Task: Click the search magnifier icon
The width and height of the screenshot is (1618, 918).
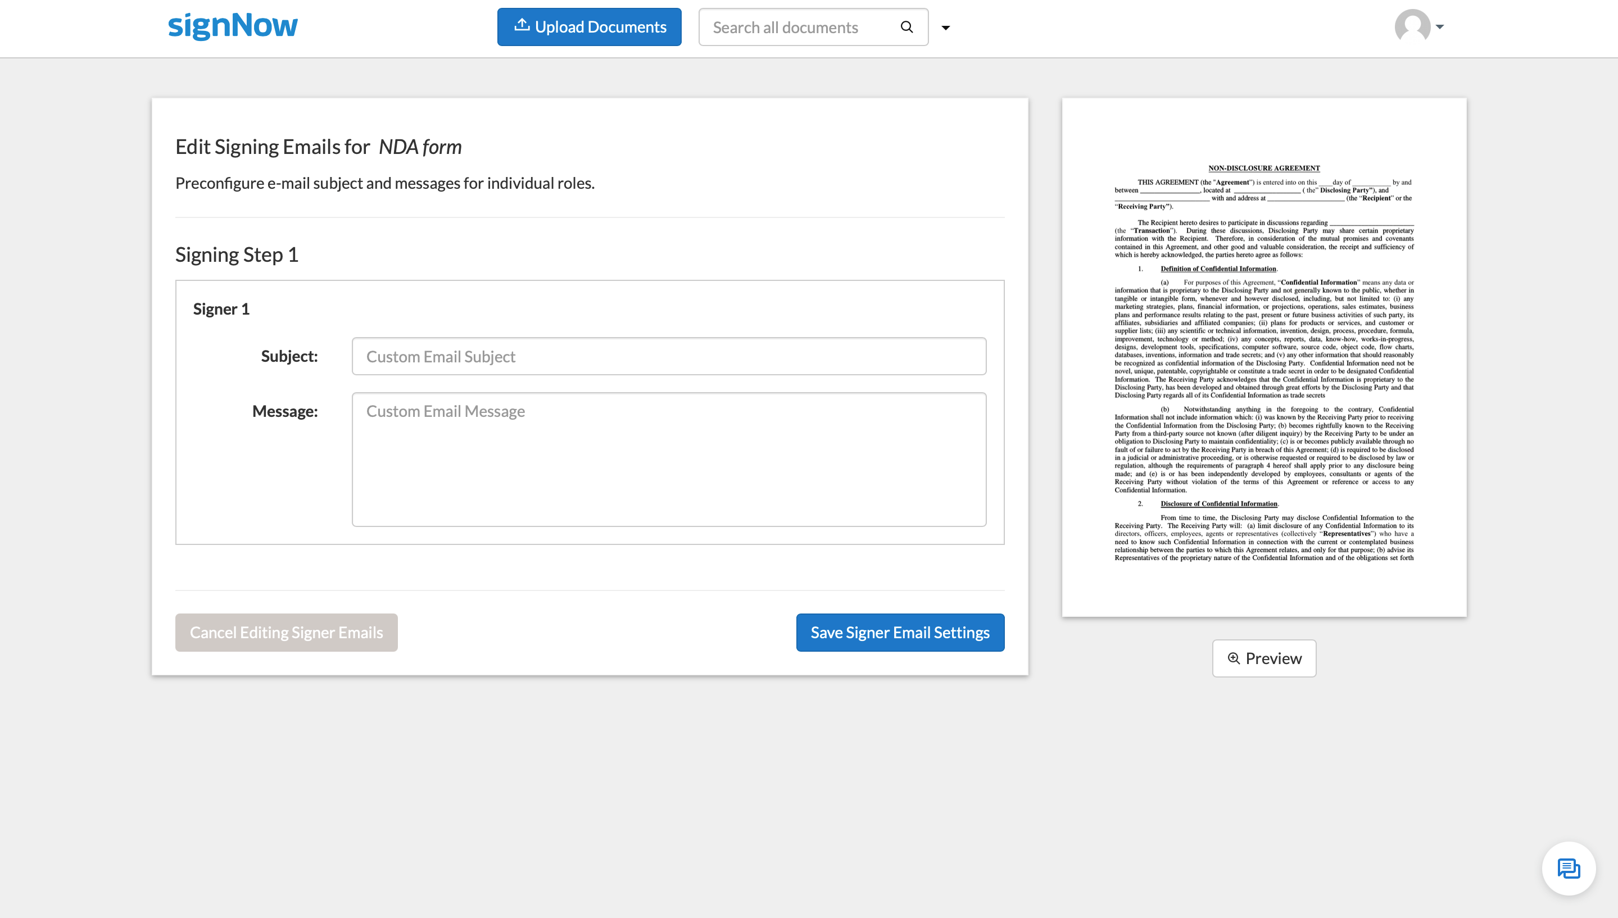Action: [x=908, y=26]
